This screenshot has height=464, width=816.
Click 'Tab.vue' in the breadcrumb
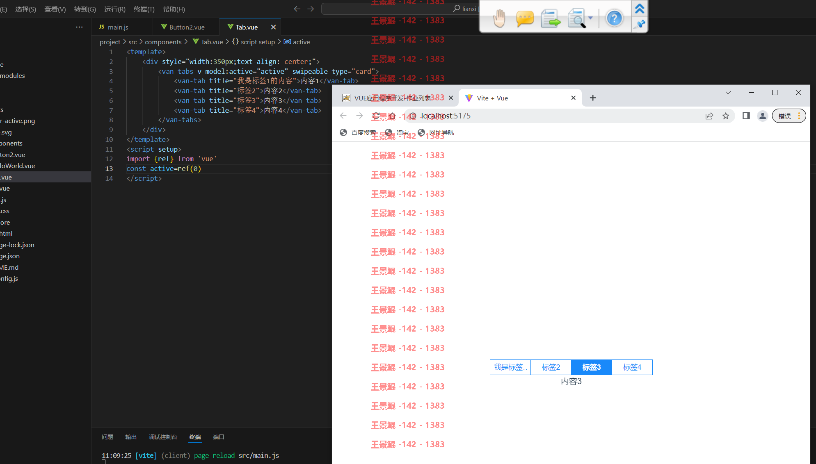click(212, 42)
